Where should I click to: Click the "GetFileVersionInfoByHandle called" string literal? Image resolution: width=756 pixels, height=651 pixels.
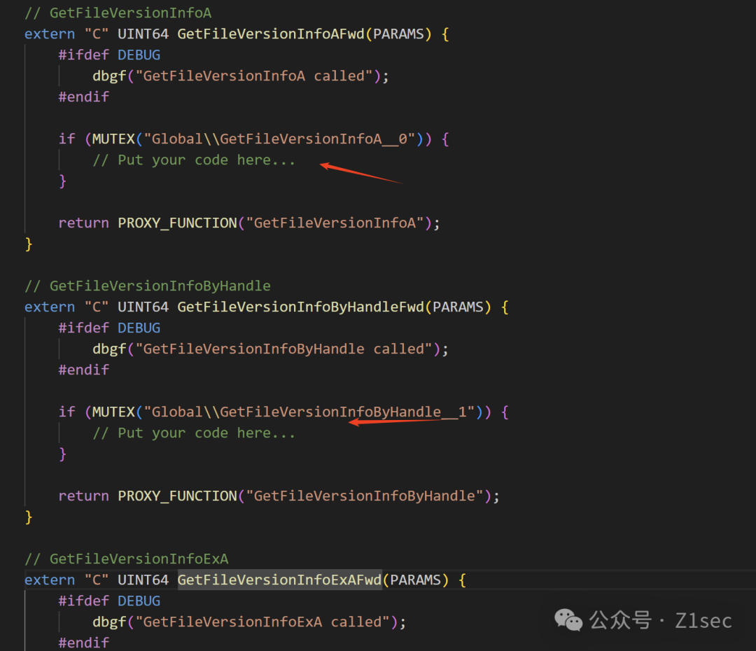click(284, 349)
